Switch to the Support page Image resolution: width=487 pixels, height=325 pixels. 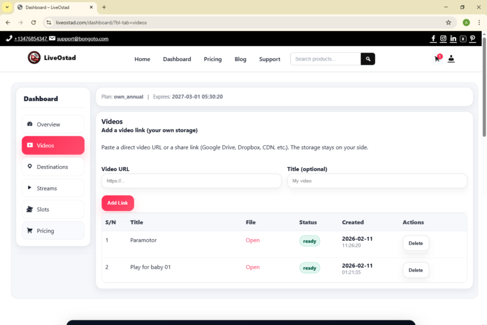tap(270, 59)
